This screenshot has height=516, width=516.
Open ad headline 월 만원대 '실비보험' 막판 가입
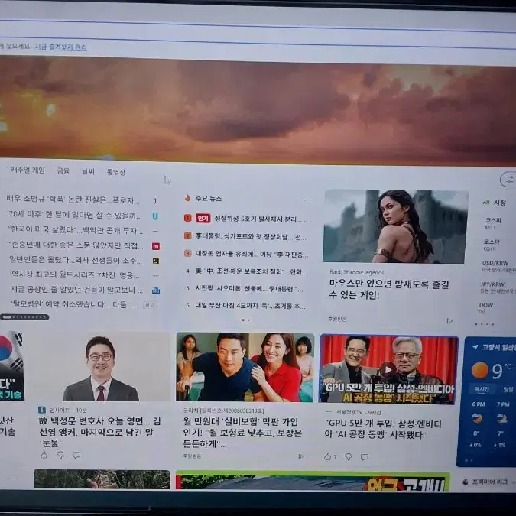[x=242, y=433]
